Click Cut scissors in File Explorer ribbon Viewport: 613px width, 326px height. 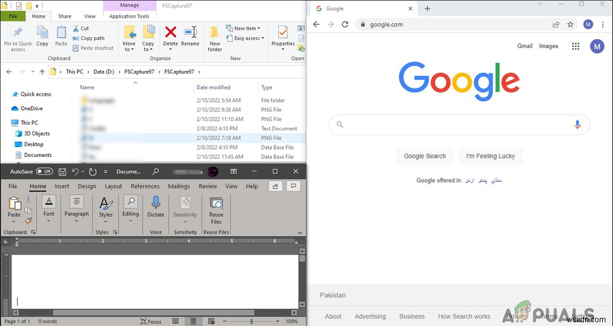pyautogui.click(x=81, y=28)
